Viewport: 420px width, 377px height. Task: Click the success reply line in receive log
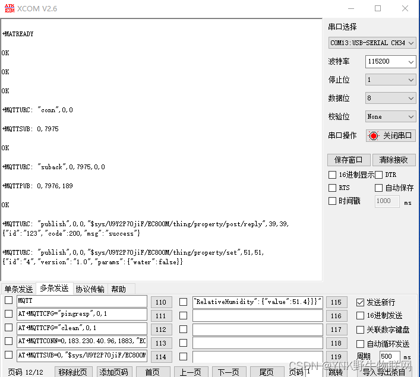tap(71, 234)
